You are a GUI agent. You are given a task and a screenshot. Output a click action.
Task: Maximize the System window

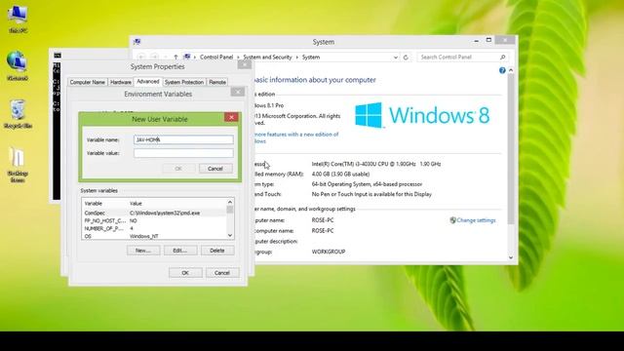[x=488, y=40]
